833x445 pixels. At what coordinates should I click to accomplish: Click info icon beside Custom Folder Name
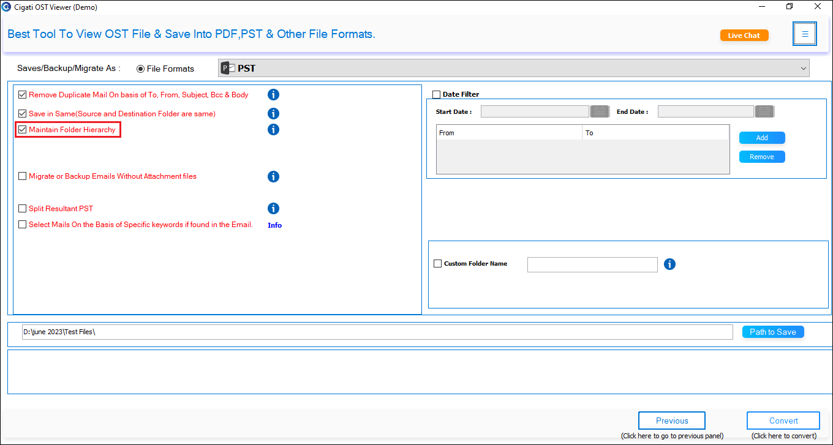[669, 264]
